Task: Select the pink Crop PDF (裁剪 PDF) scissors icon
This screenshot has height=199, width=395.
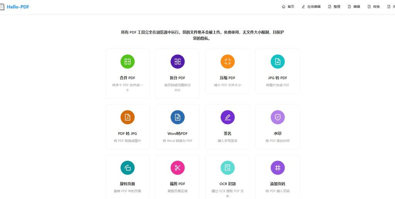Action: click(x=177, y=168)
